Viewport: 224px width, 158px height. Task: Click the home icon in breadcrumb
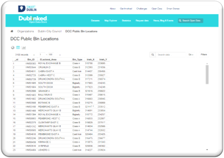12,31
